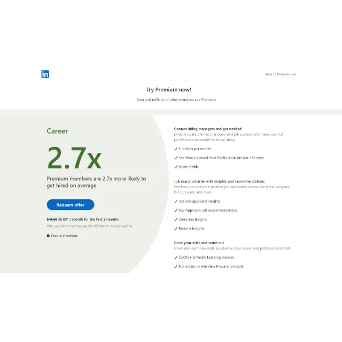Click 'Job search smarter with insights' heading

coord(219,181)
